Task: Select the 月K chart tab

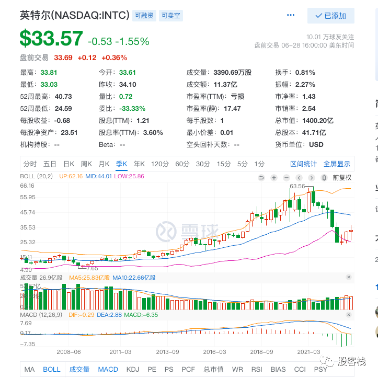Action: [104, 164]
